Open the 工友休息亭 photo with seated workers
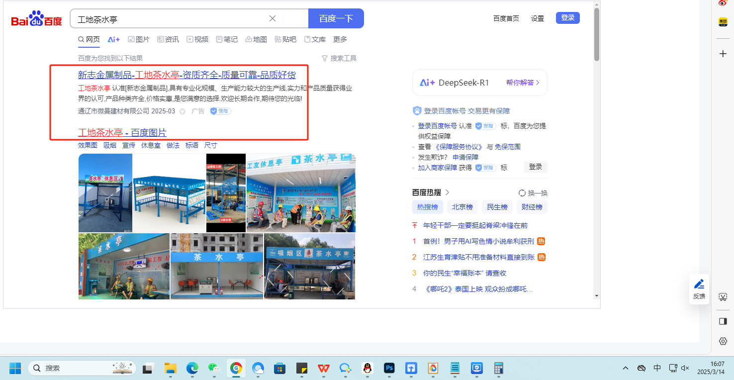Viewport: 734px width, 380px height. [x=301, y=193]
